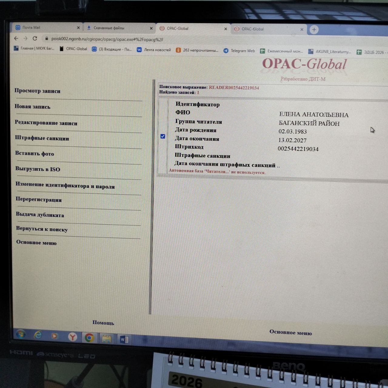Click Выгрузить в ISO
This screenshot has width=388, height=388.
[x=38, y=169]
